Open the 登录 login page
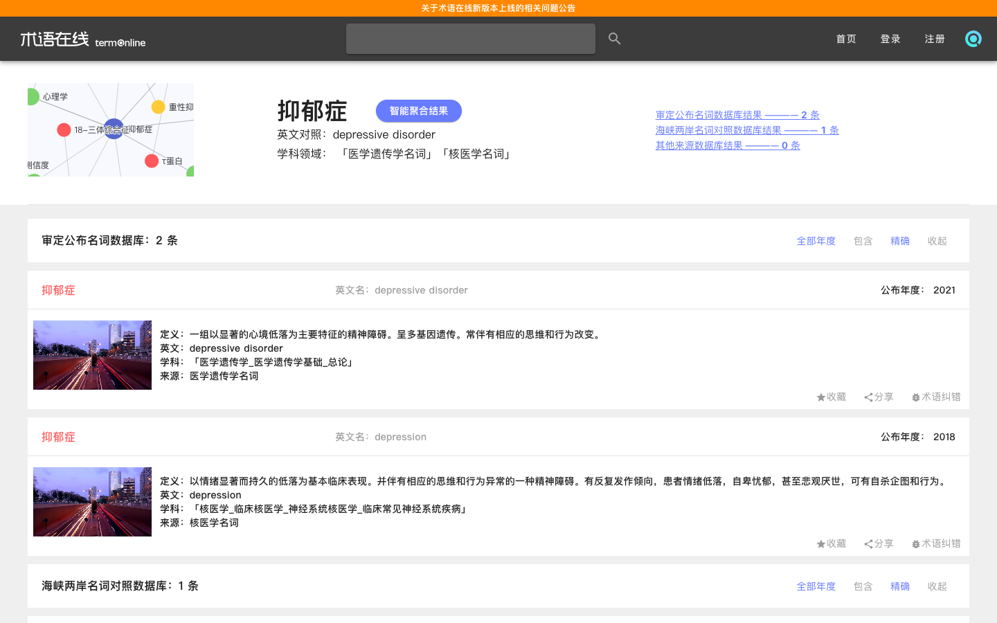The height and width of the screenshot is (623, 997). coord(890,39)
